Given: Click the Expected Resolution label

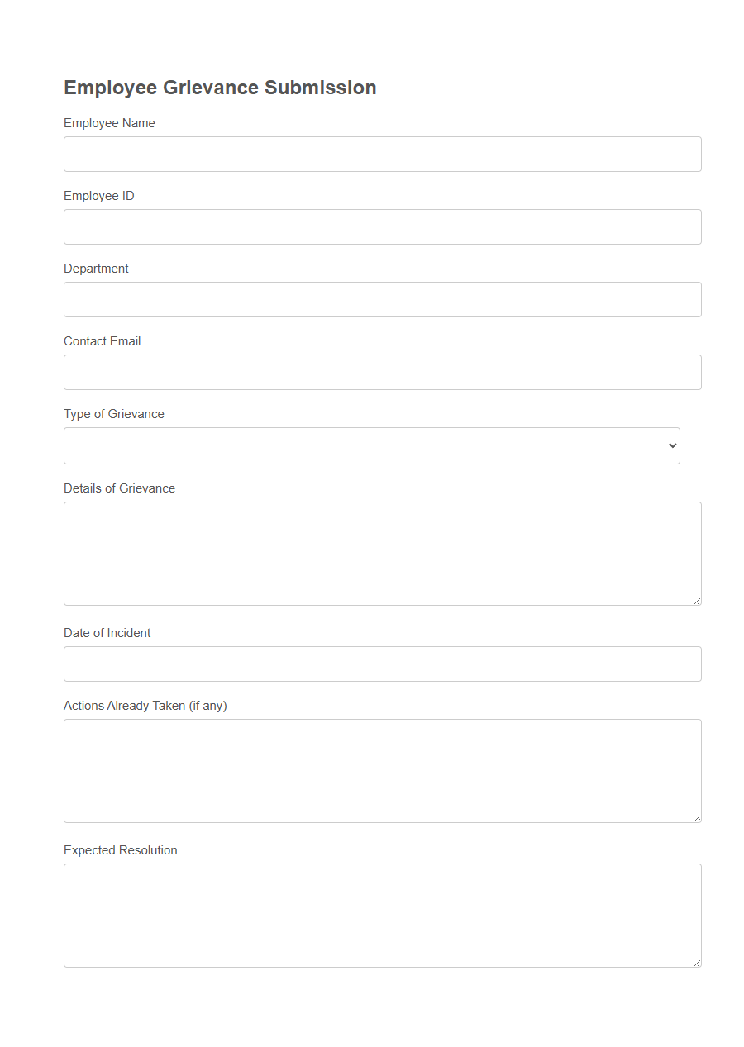Looking at the screenshot, I should [x=120, y=849].
